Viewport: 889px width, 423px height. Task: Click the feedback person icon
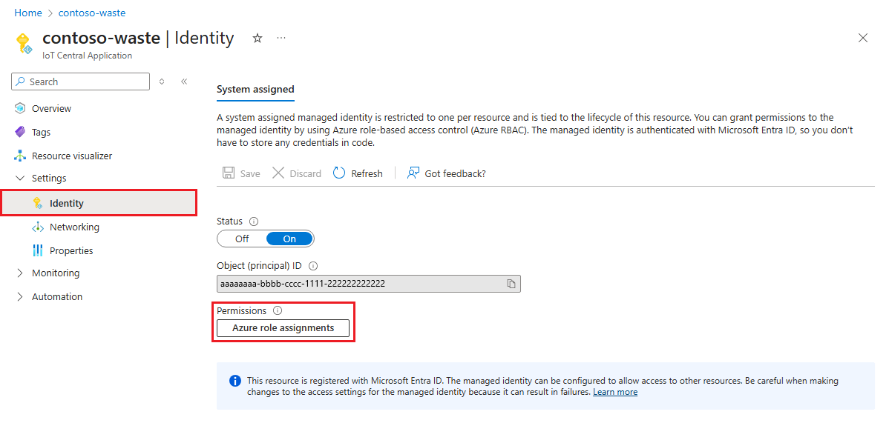coord(413,173)
